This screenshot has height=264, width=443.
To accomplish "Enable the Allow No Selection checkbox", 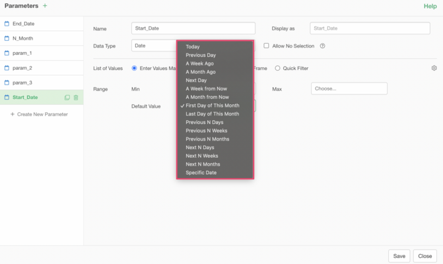I will [x=266, y=46].
